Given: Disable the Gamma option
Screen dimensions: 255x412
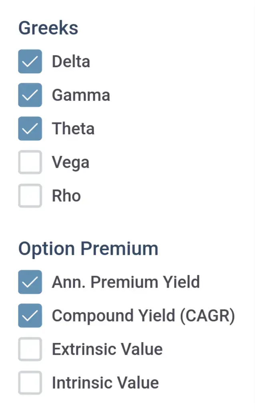Looking at the screenshot, I should (x=30, y=95).
